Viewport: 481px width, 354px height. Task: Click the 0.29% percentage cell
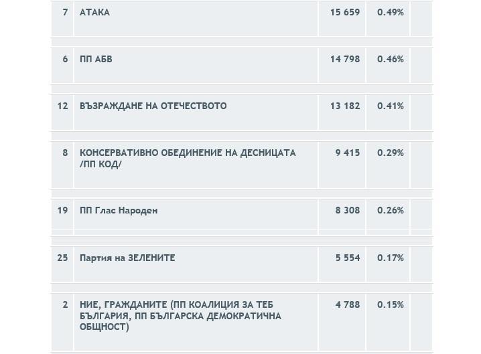tap(390, 153)
